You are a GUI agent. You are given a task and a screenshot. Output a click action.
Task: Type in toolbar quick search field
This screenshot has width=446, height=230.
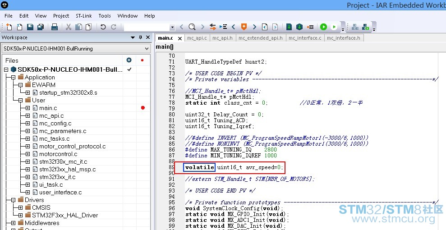pos(147,28)
